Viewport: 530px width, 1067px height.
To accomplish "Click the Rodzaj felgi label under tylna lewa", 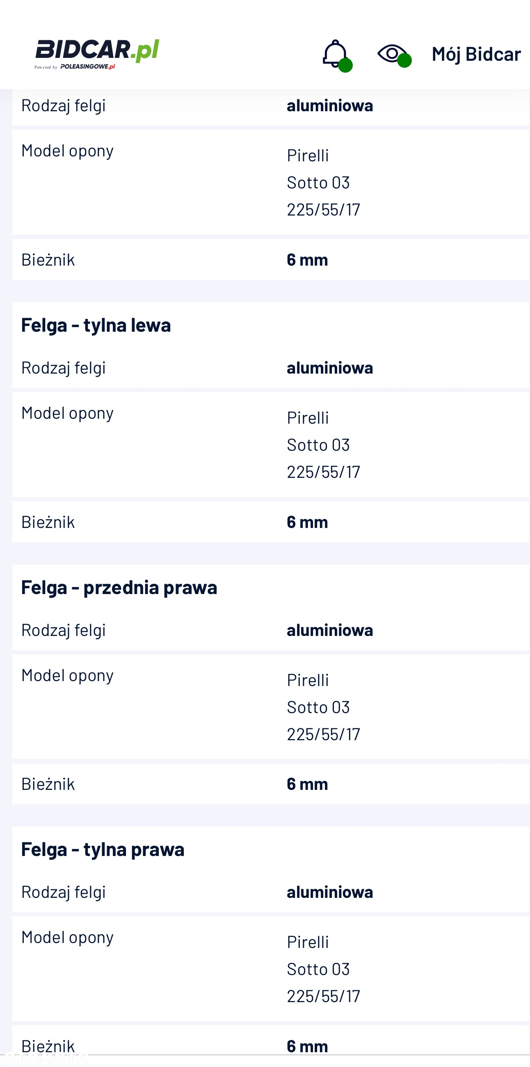I will (x=63, y=368).
